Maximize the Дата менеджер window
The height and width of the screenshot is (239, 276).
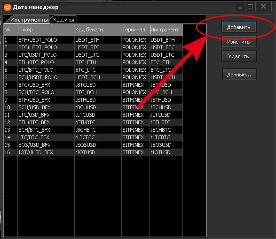[250, 7]
